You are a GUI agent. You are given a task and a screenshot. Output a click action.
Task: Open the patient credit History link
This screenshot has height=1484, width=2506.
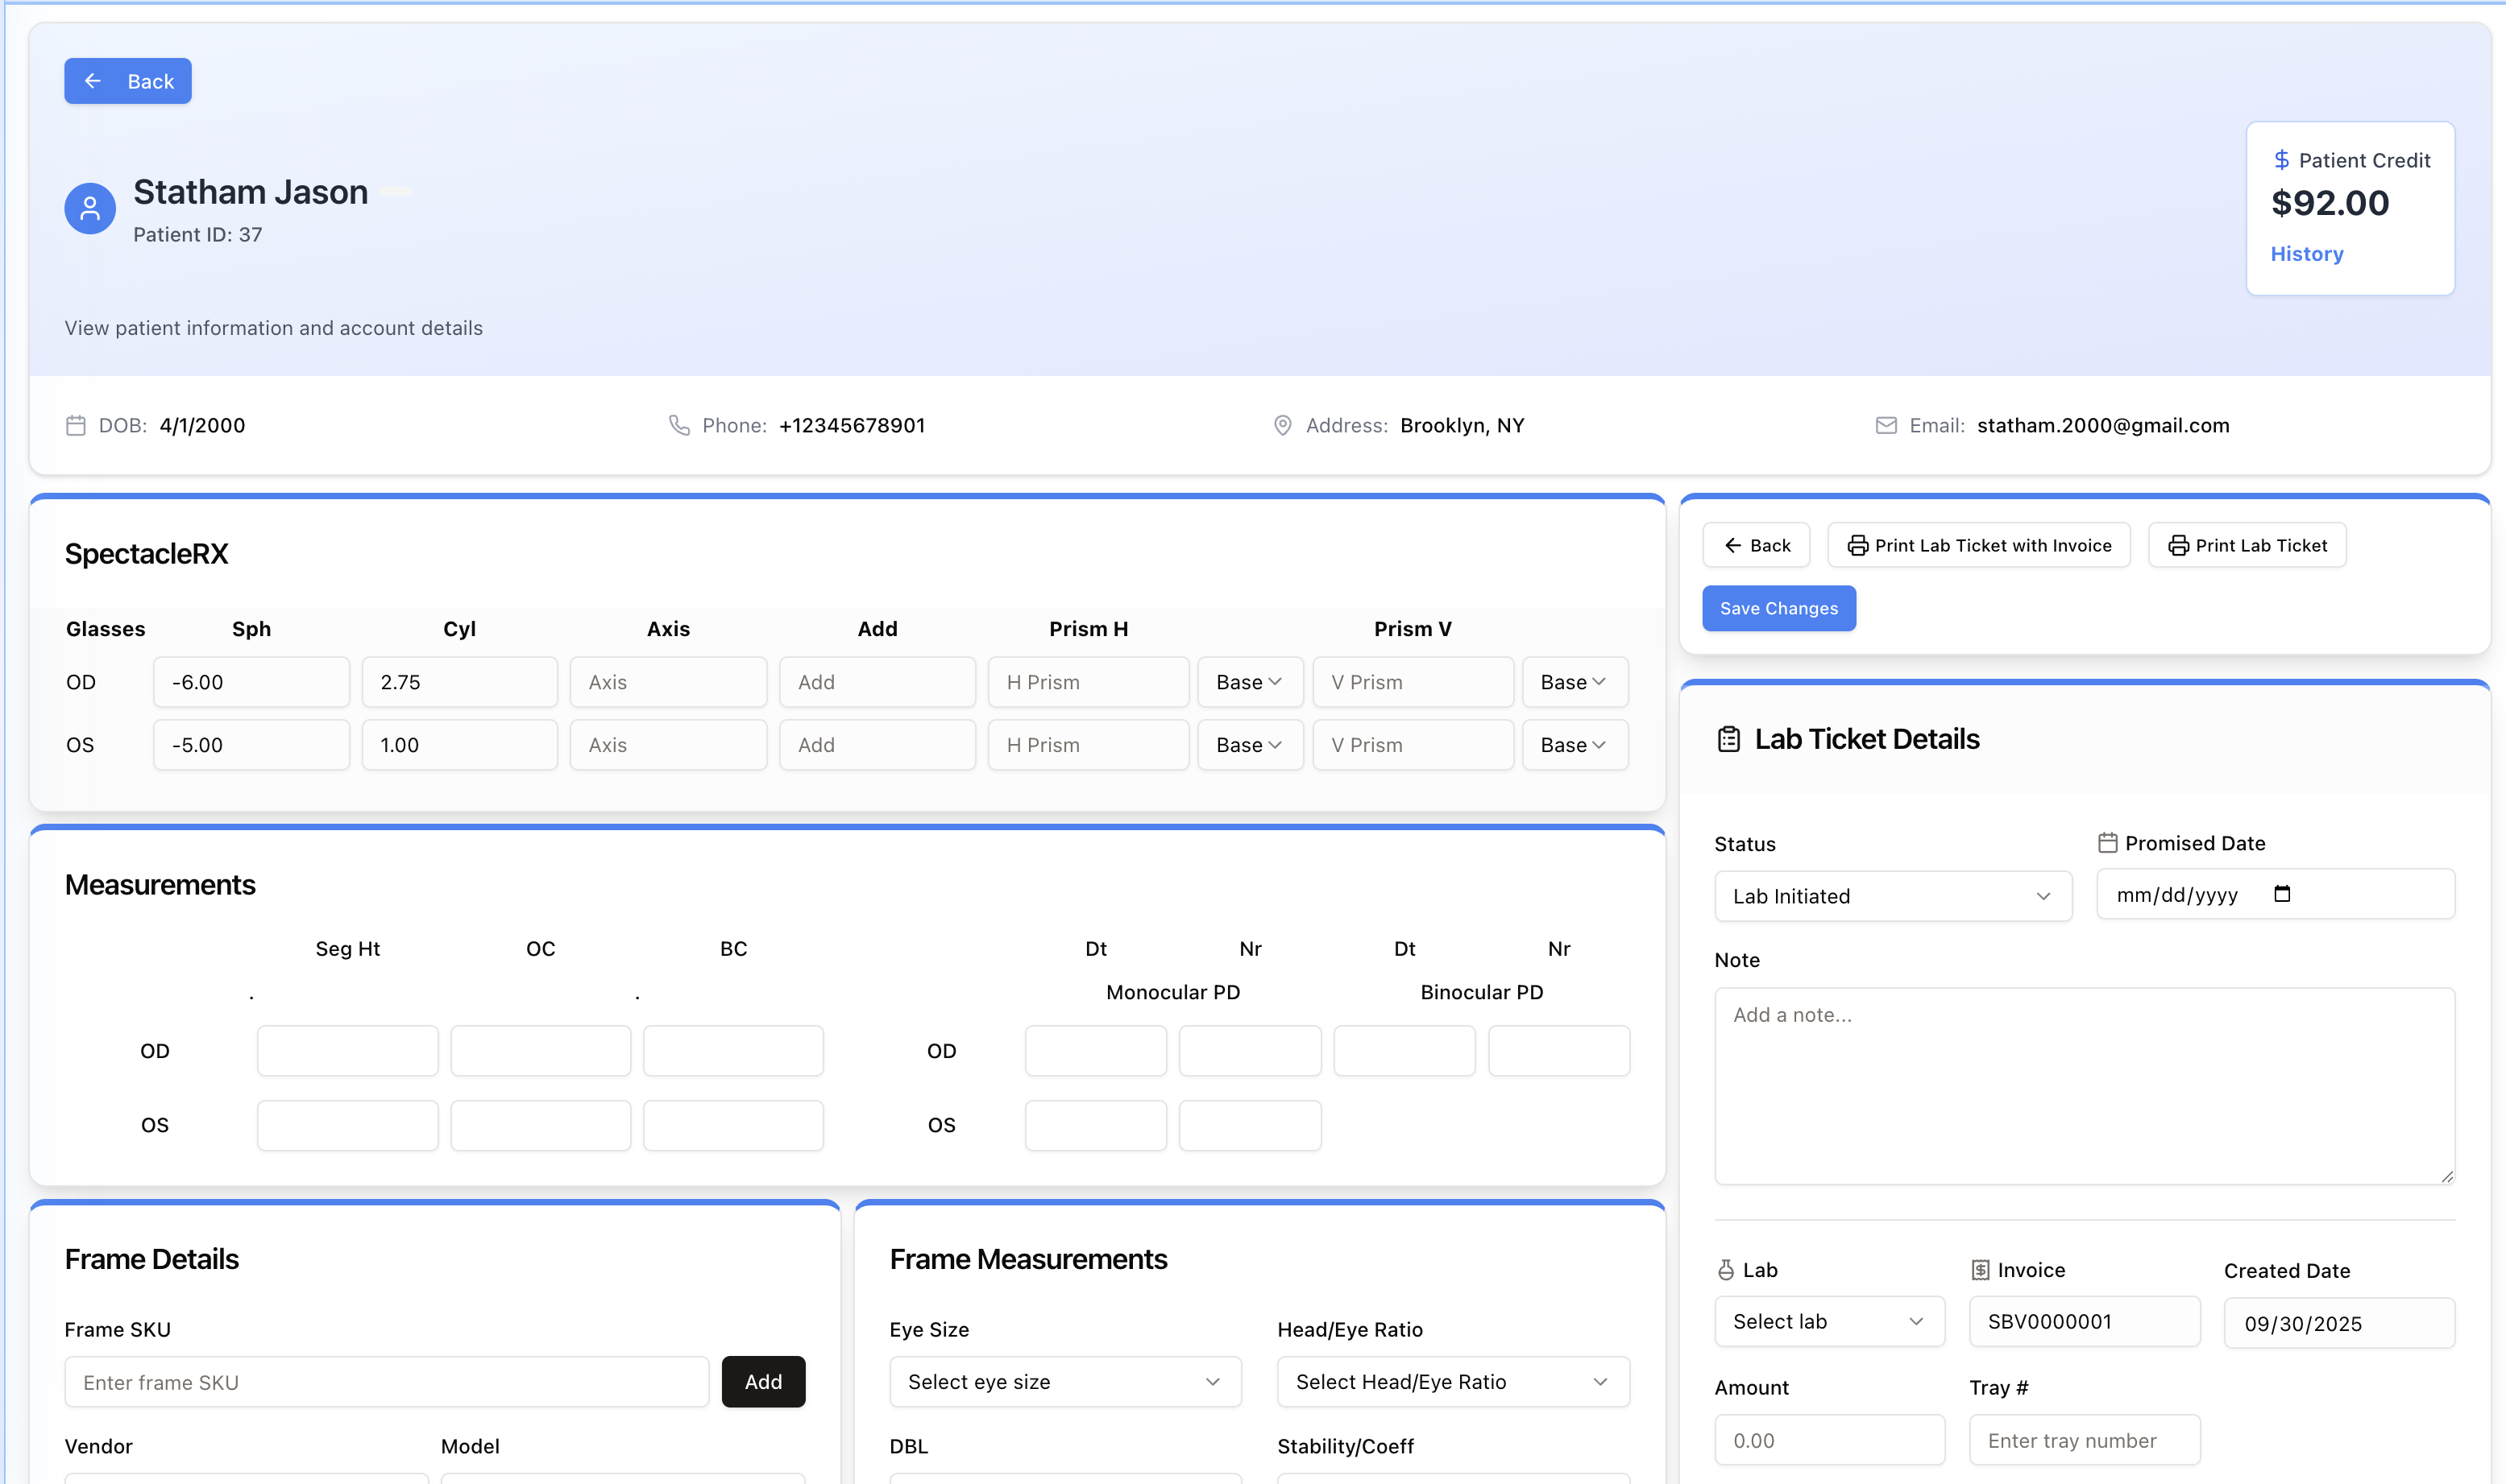(x=2306, y=253)
